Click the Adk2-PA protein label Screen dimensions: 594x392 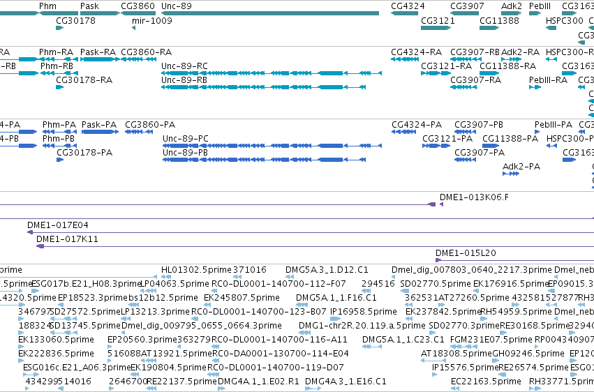click(521, 167)
